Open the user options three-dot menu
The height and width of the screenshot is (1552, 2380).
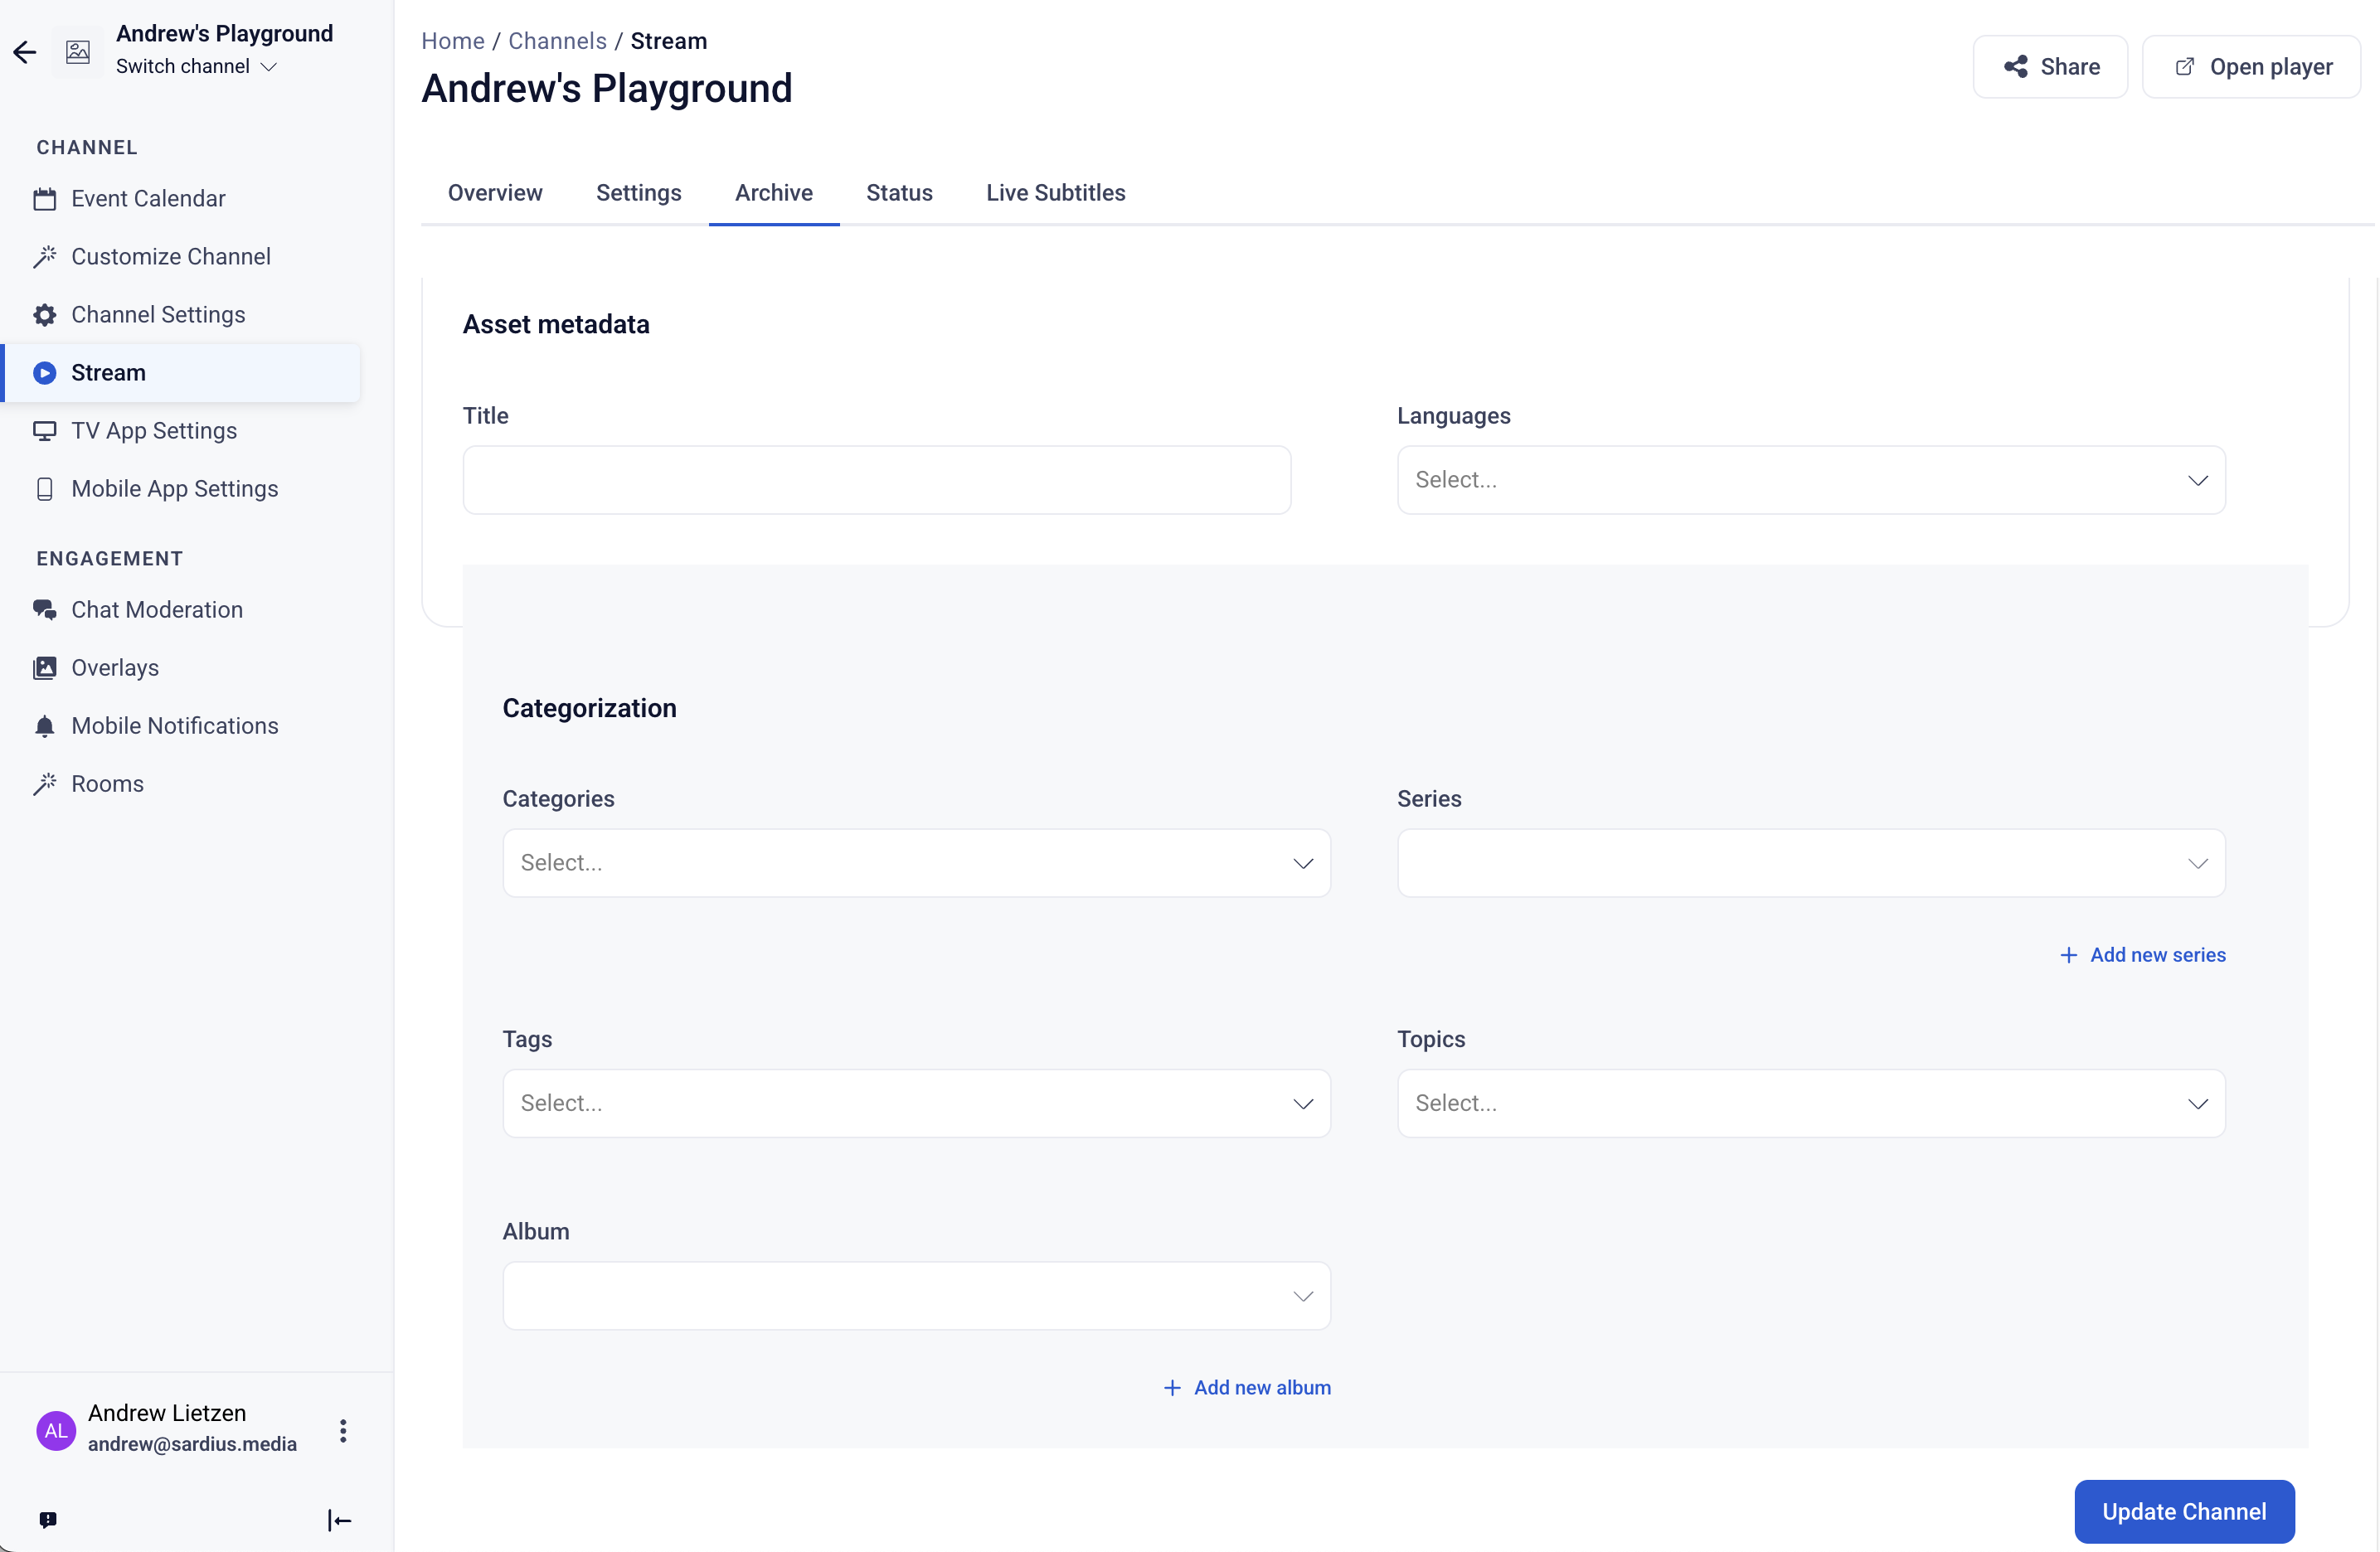(343, 1431)
